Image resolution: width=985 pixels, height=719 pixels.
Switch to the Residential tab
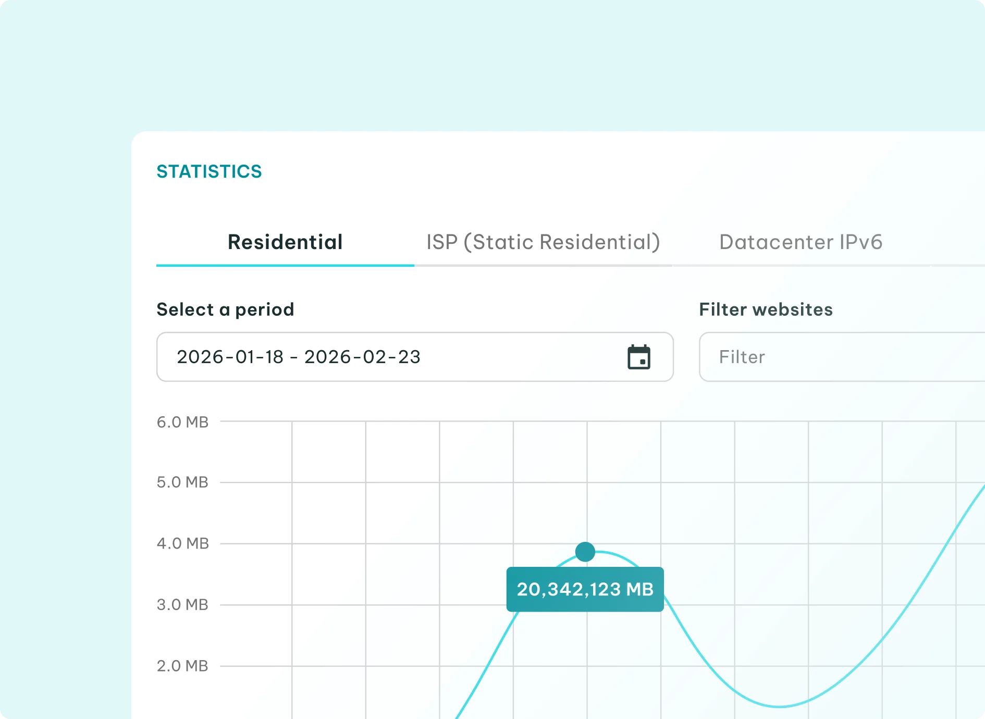click(x=285, y=242)
